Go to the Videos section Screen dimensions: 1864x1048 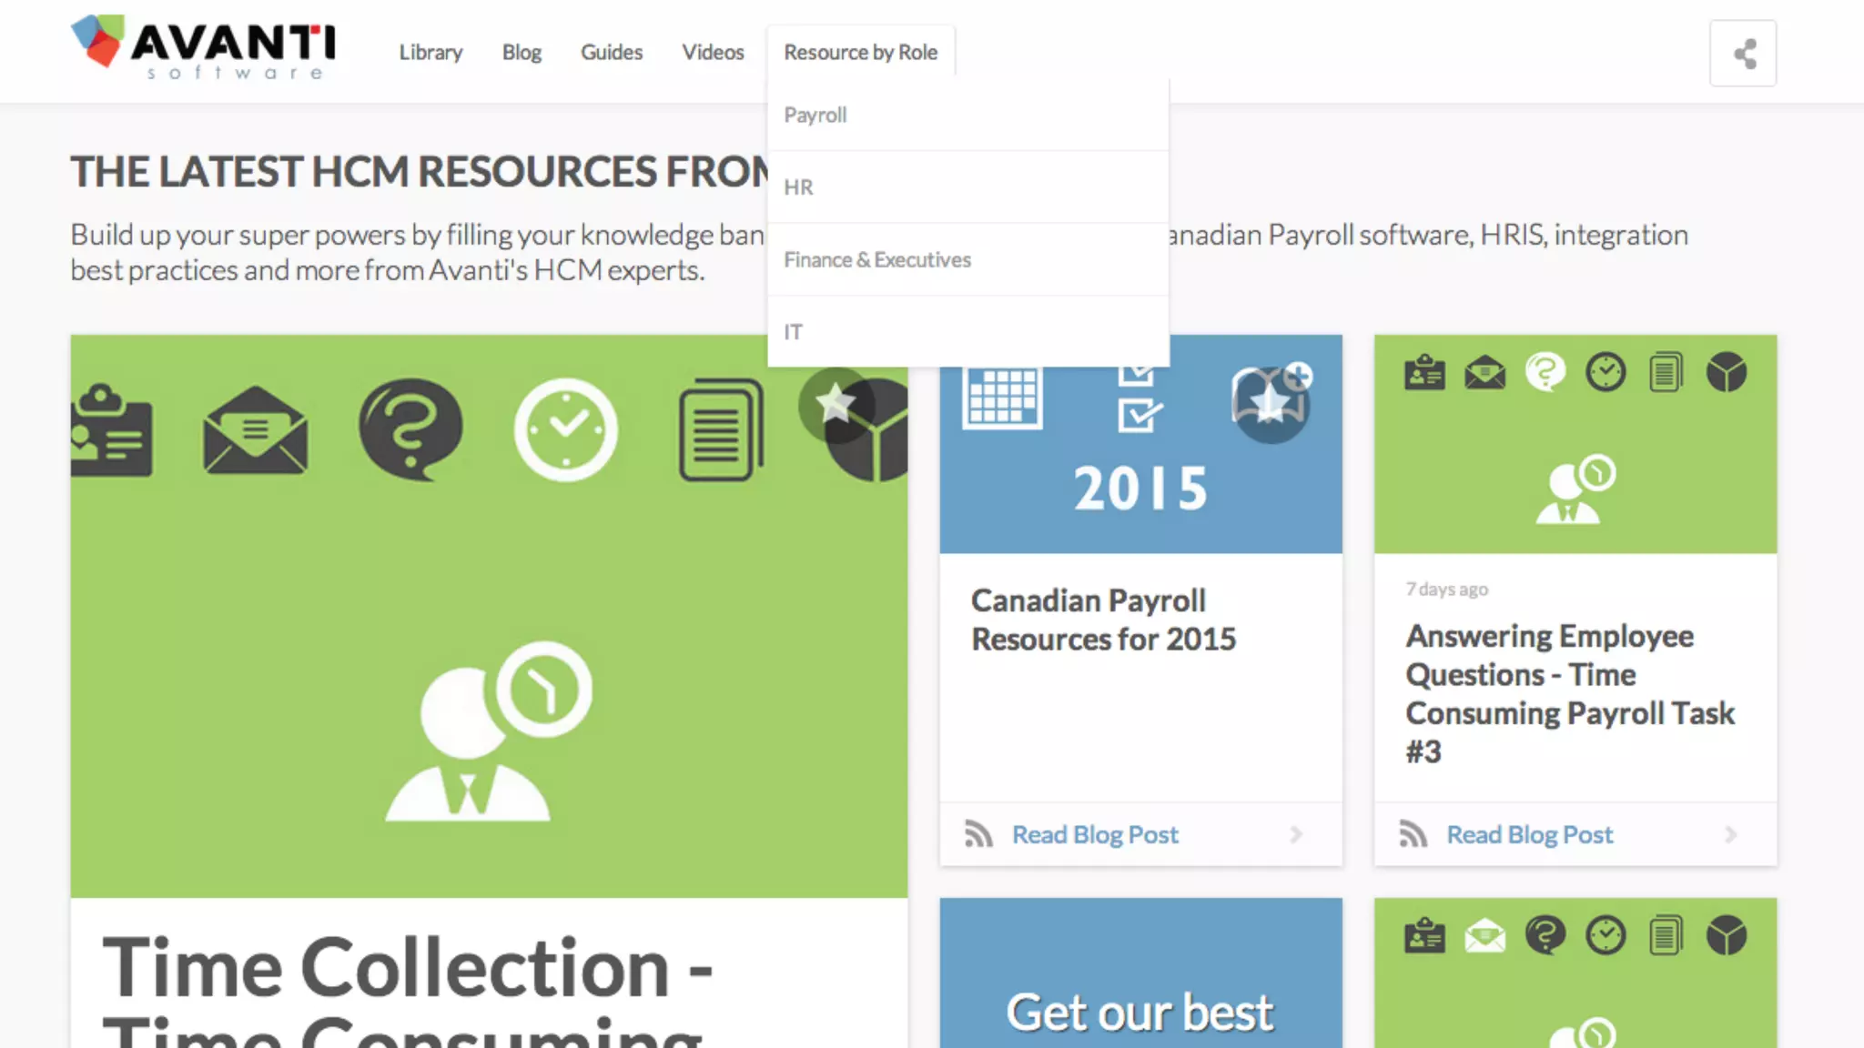tap(713, 53)
